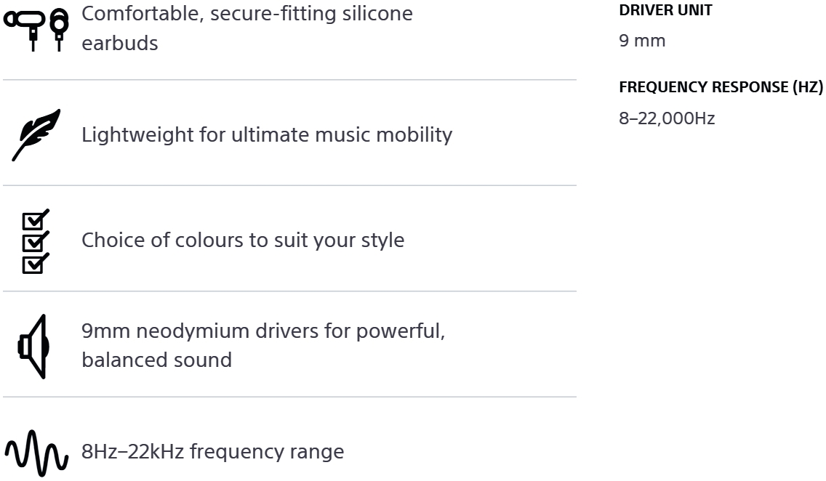The height and width of the screenshot is (481, 826).
Task: Click the FREQUENCY RESPONSE (HZ) heading
Action: [x=721, y=87]
